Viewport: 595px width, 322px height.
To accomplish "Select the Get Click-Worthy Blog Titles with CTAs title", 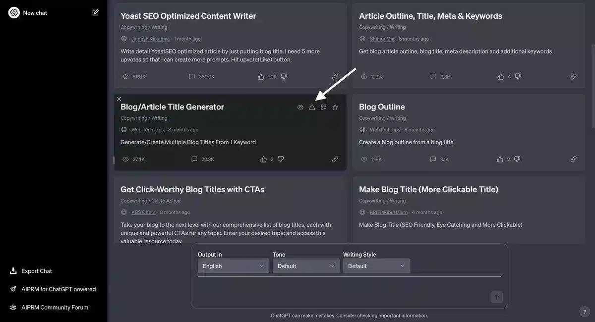I will [192, 189].
